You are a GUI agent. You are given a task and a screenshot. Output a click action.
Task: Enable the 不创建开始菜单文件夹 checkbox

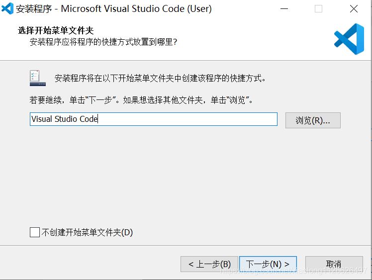(x=35, y=232)
